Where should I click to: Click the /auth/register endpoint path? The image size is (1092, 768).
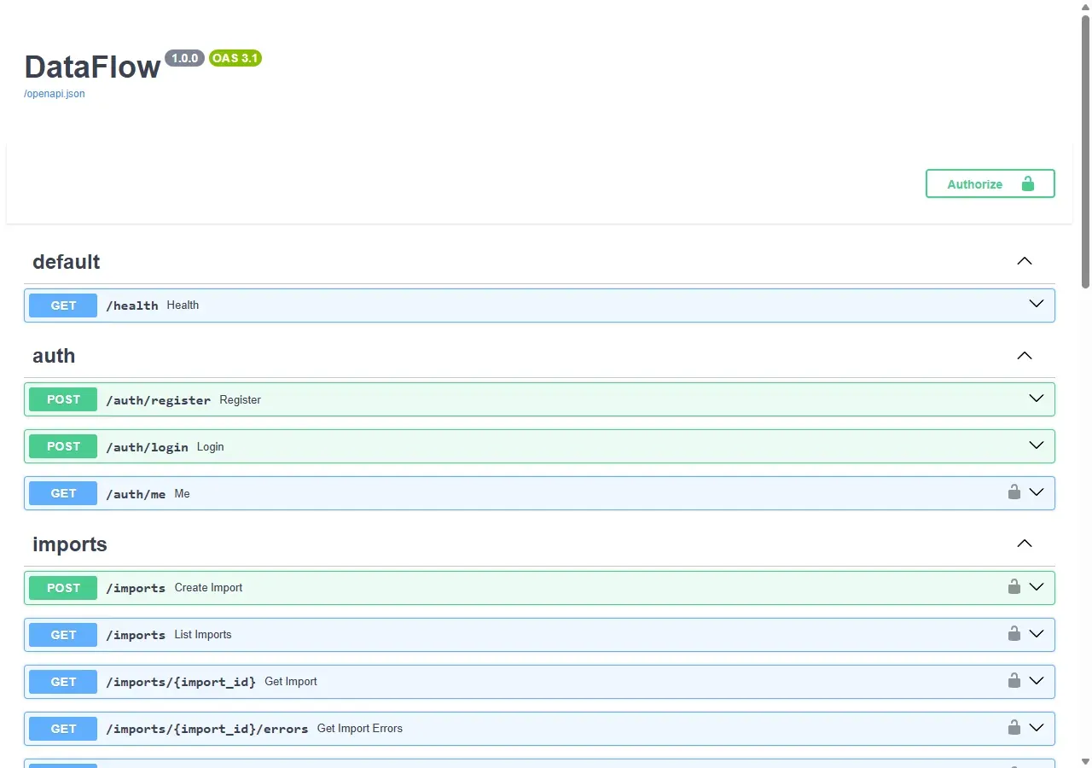click(x=158, y=400)
